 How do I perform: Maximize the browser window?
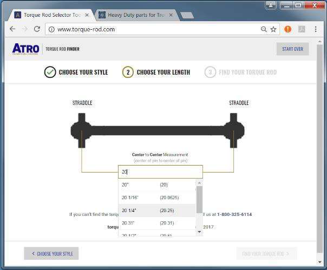298,5
